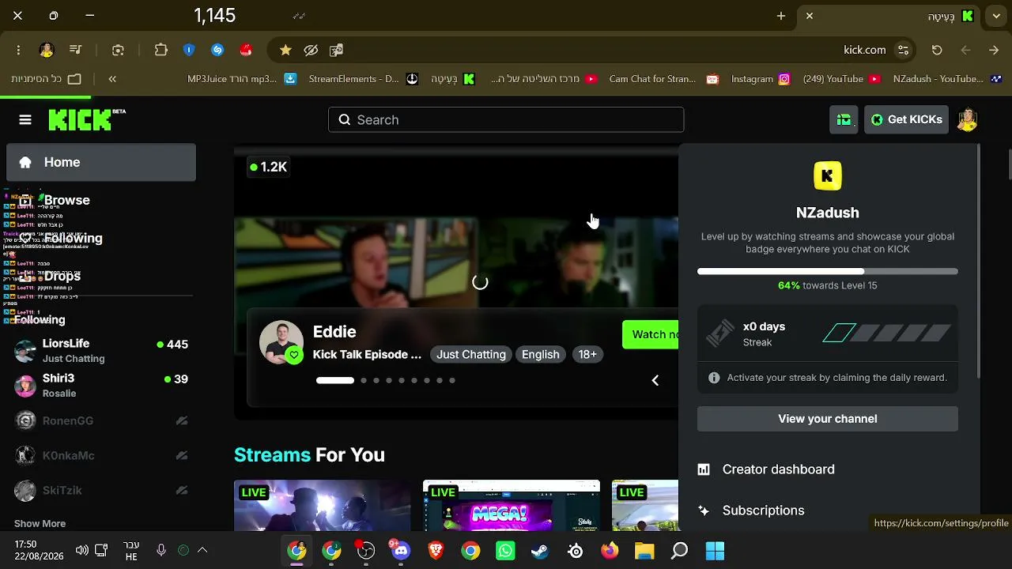1012x569 pixels.
Task: Open the blue shield extension icon
Action: 189,50
